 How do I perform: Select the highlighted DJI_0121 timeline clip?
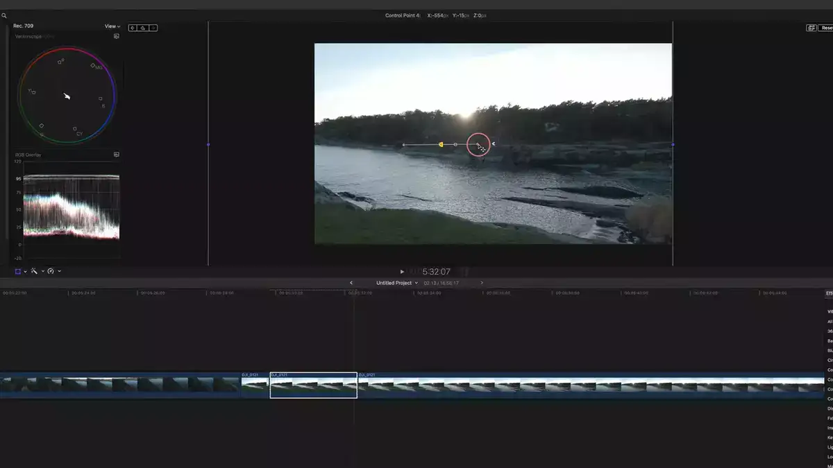[314, 385]
